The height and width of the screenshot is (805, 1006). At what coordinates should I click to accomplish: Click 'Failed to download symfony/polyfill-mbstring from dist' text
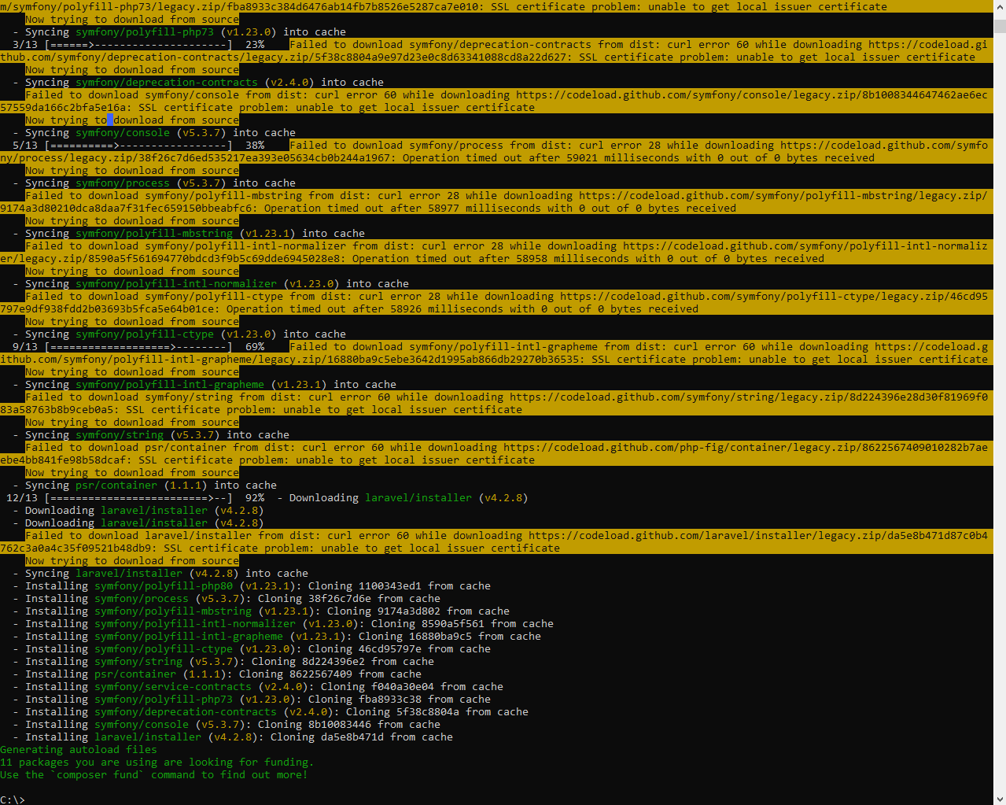coord(198,196)
